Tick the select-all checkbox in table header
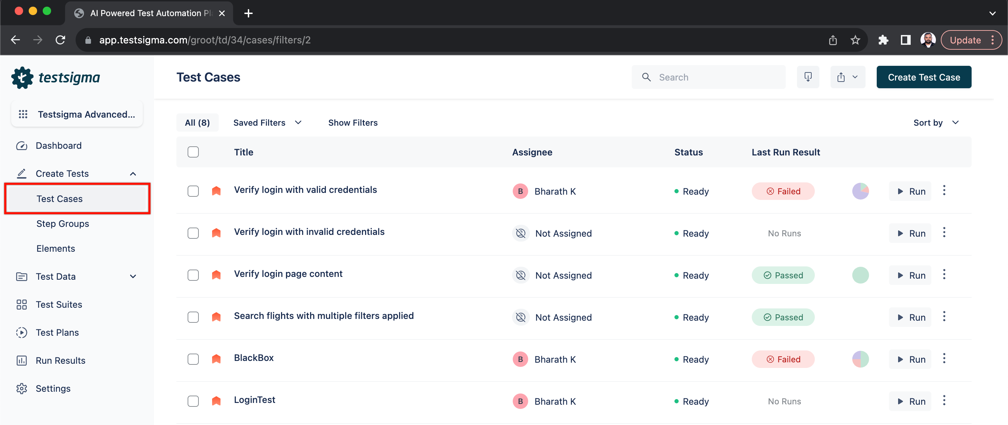 (x=193, y=152)
